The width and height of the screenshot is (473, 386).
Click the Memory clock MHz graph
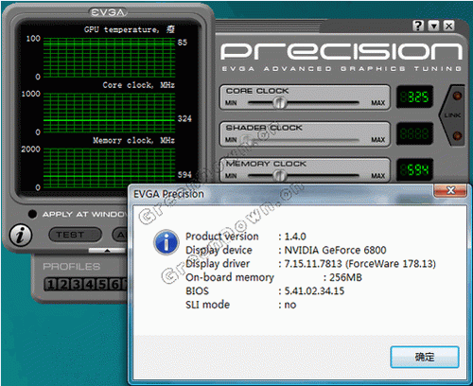pos(109,168)
